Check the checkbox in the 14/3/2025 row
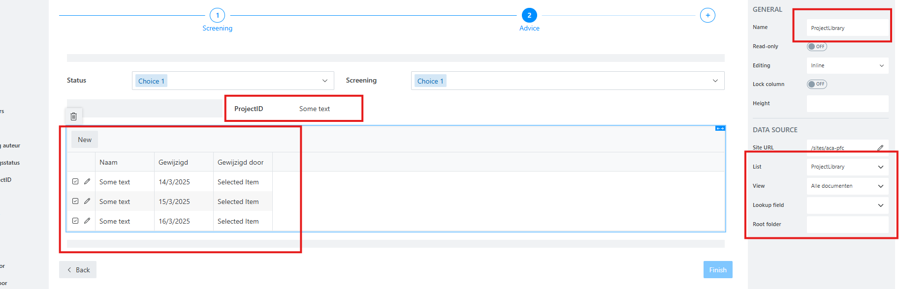The height and width of the screenshot is (289, 899). tap(75, 181)
